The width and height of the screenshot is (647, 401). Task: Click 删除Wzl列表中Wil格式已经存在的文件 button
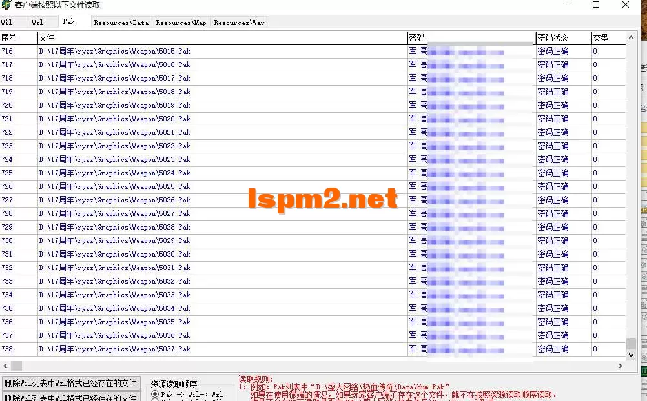click(x=70, y=396)
